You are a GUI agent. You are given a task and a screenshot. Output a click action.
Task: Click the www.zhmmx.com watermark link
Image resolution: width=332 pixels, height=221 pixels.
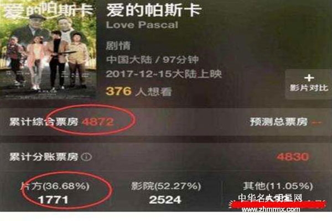click(271, 209)
